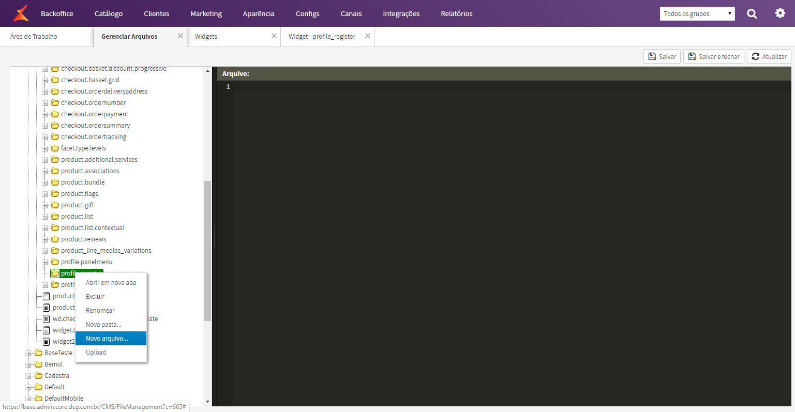Expand the product.list.contextual folder
The image size is (795, 412).
45,228
